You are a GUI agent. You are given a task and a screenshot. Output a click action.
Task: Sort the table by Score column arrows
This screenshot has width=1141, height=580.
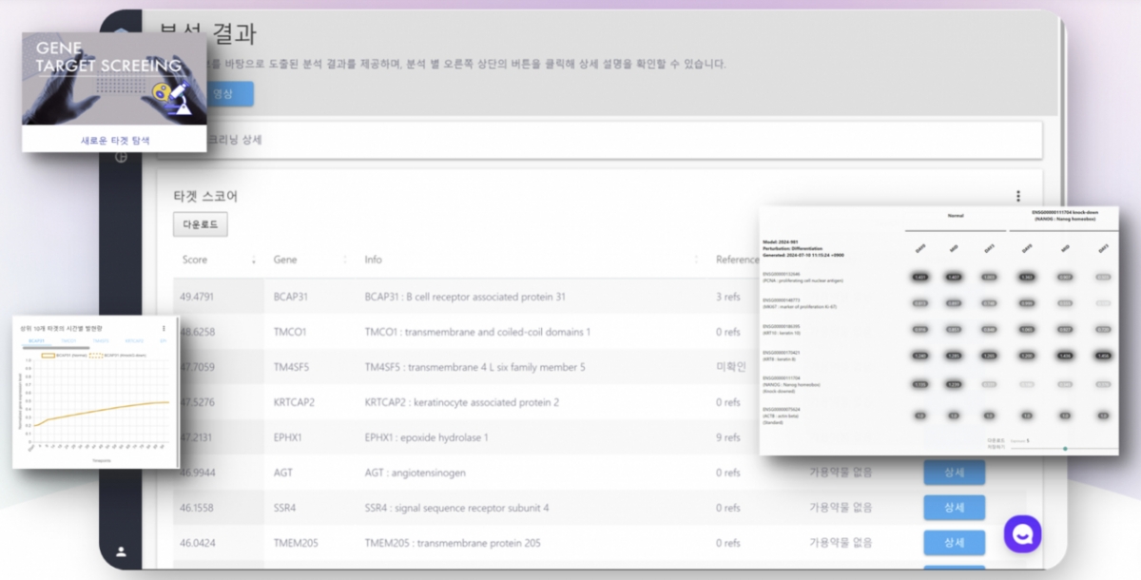[x=254, y=261]
